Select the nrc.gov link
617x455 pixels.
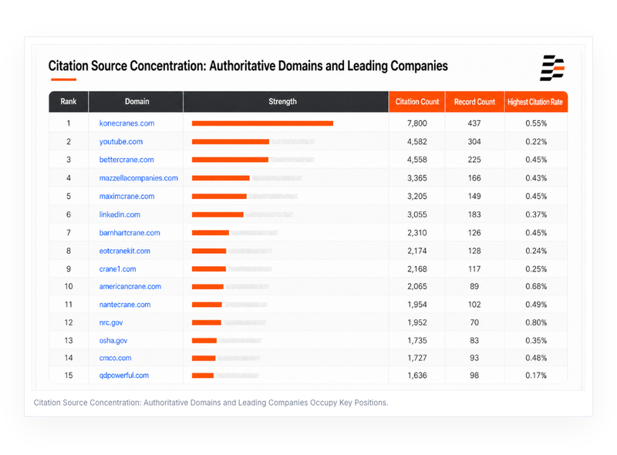point(111,322)
